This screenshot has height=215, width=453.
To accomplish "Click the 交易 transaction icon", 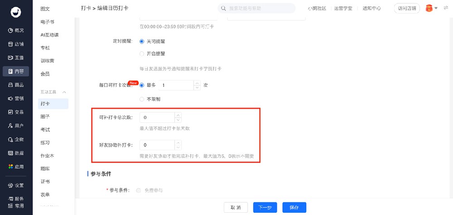I will click(10, 112).
